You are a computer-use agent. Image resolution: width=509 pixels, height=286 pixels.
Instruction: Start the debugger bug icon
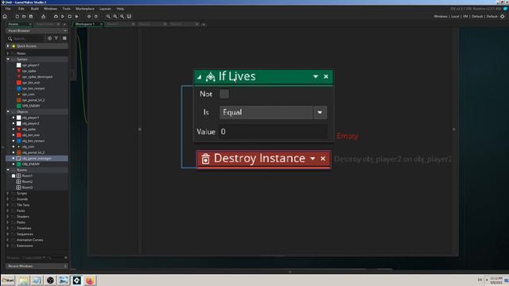(56, 16)
